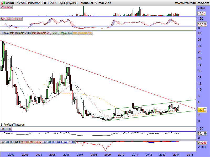This screenshot has height=157, width=210.
Task: Click the 2011 year label
Action: [x=135, y=155]
